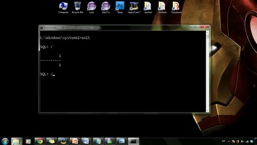Open the media player taskbar icon
Viewport: 257px width, 145px height.
tap(28, 141)
